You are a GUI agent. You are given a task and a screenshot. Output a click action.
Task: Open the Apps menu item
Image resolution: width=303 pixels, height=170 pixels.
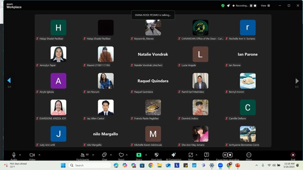[191, 155]
